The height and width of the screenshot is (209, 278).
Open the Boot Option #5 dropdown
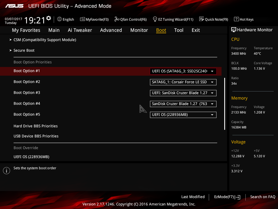183,115
